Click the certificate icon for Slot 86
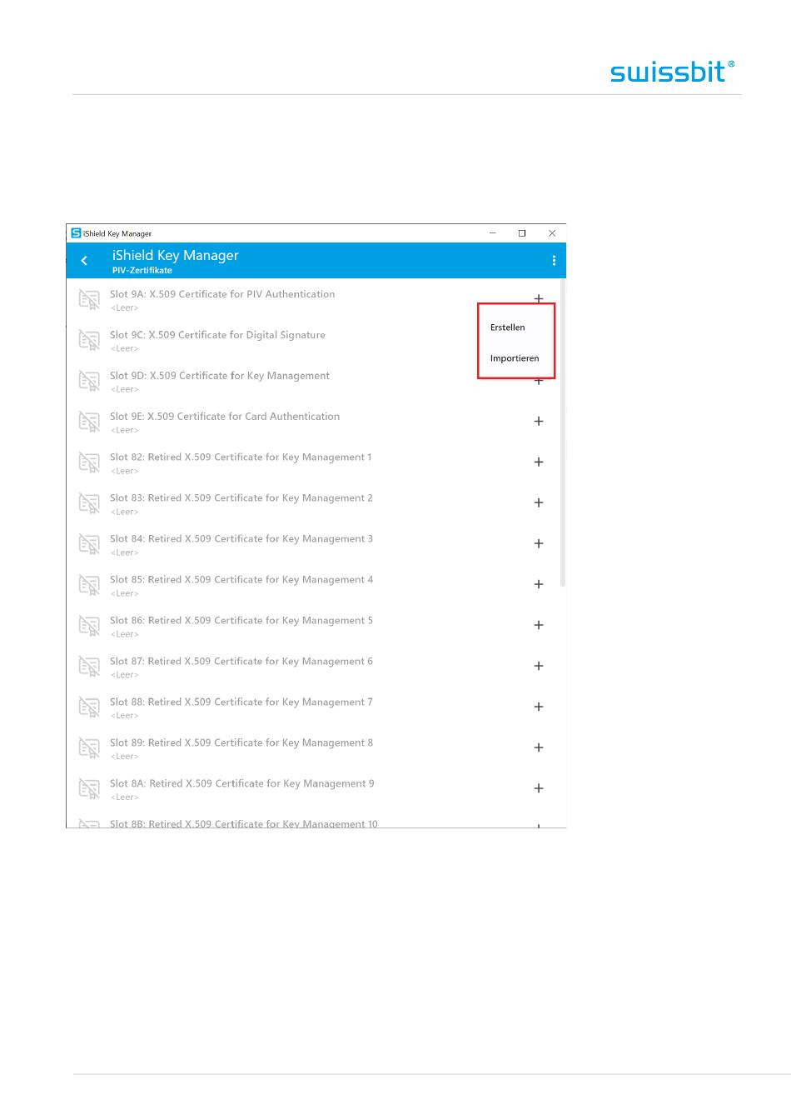Screen dimensions: 791x1120 coord(89,626)
